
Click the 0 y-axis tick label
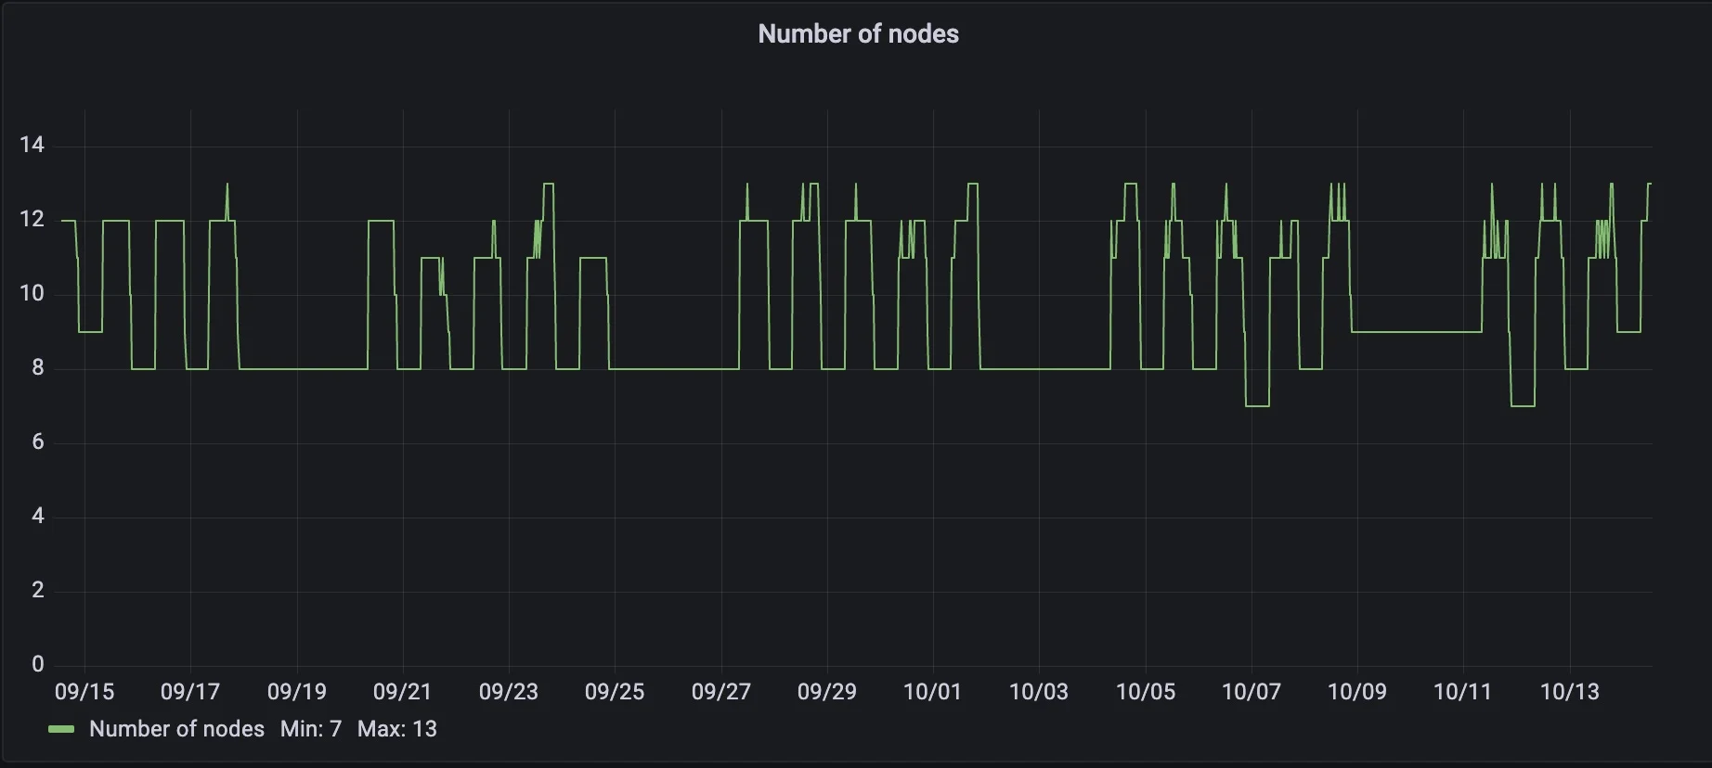[37, 664]
